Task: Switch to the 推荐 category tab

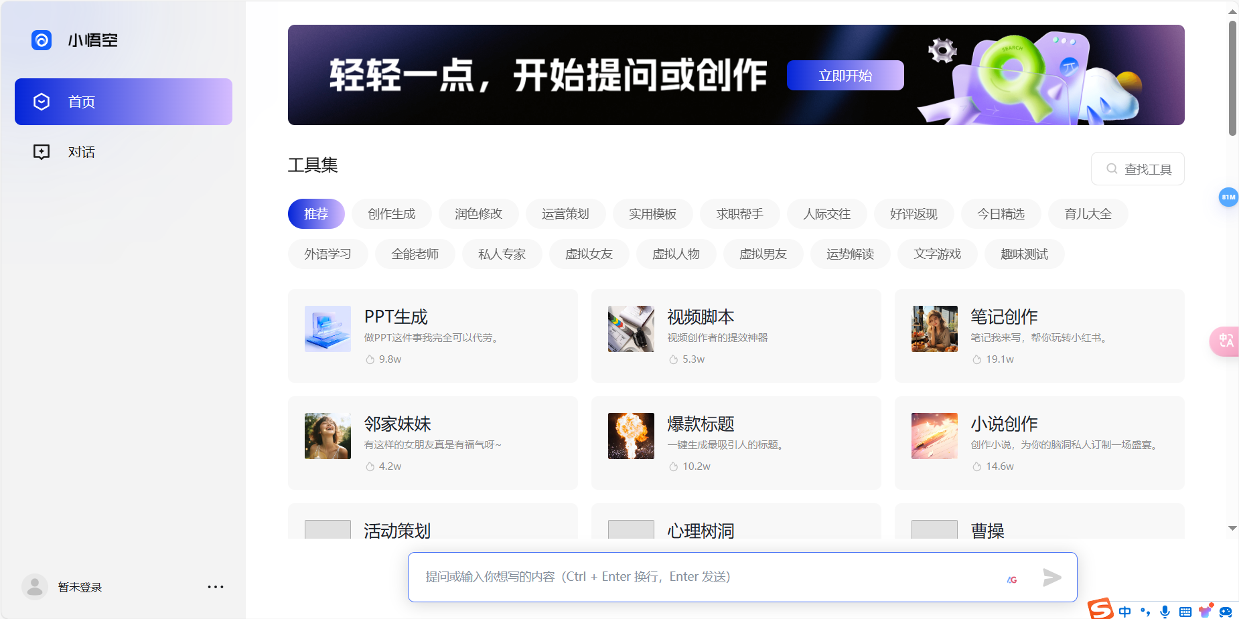Action: 315,213
